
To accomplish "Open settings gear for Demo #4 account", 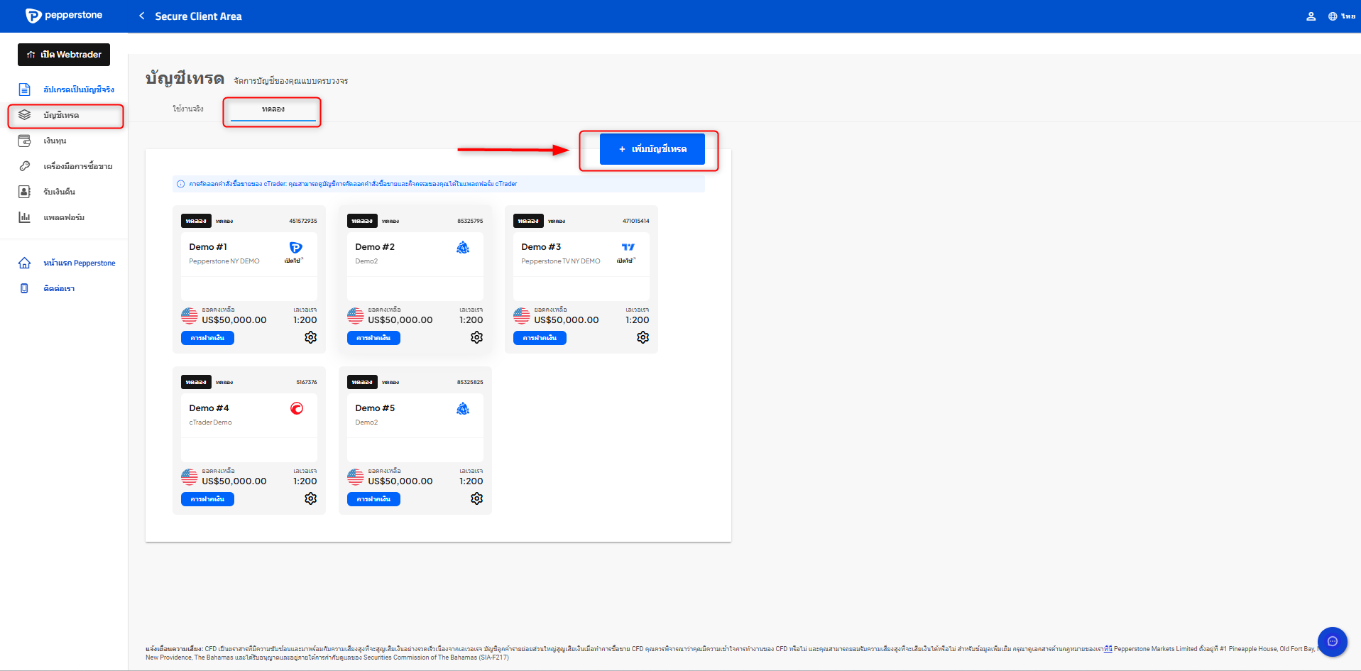I will point(310,498).
